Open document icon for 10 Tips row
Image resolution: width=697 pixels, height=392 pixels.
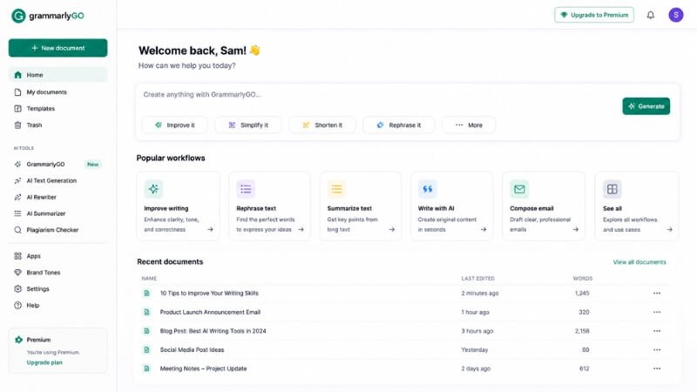(146, 294)
